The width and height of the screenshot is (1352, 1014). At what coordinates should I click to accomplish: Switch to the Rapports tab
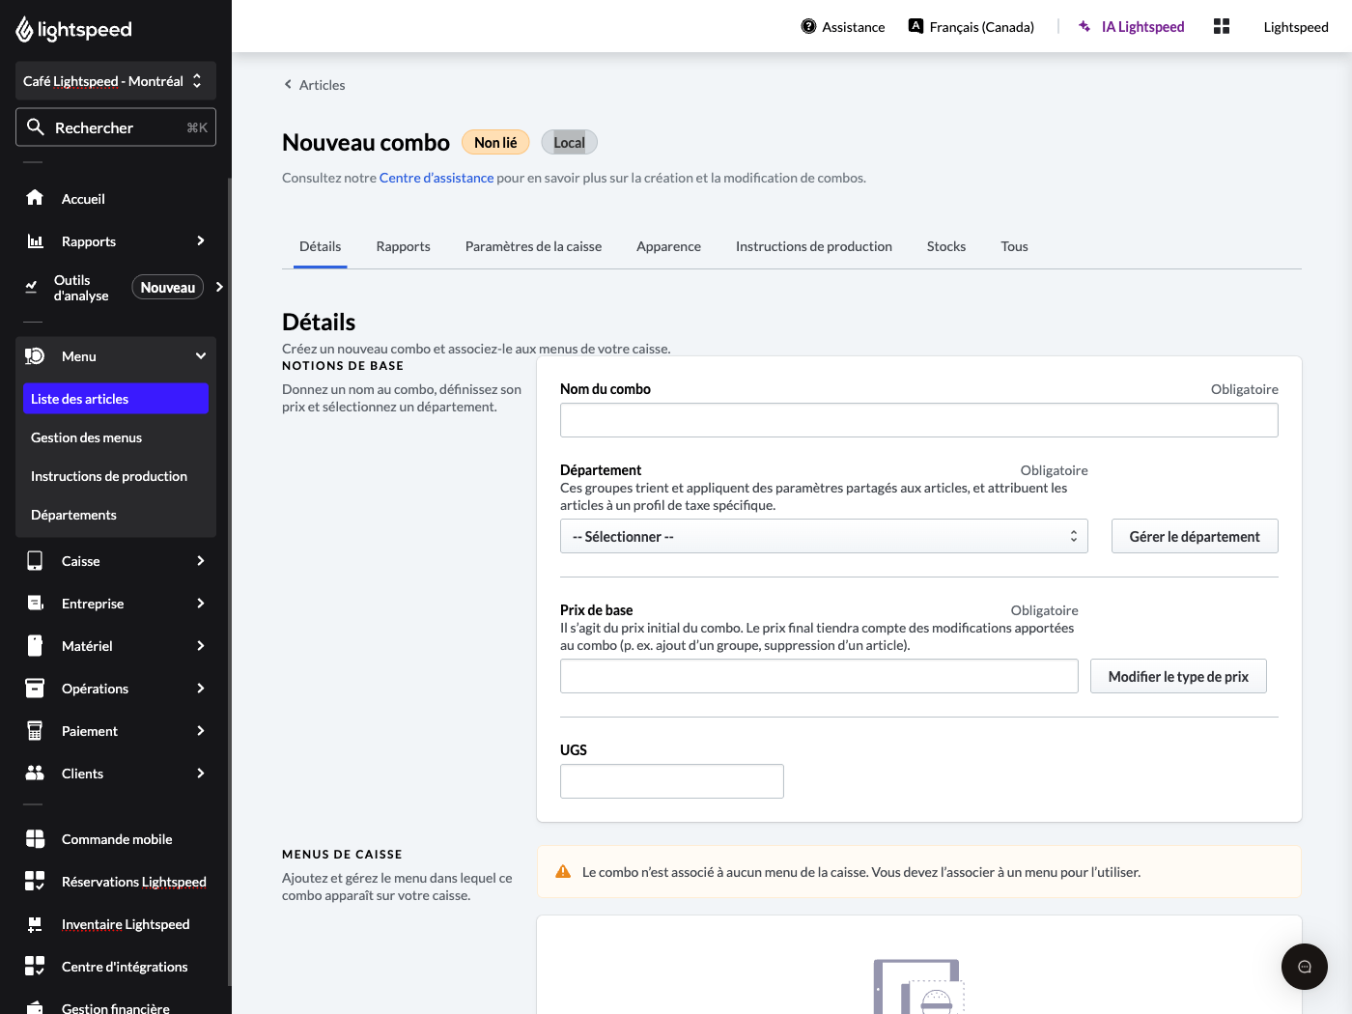click(404, 246)
